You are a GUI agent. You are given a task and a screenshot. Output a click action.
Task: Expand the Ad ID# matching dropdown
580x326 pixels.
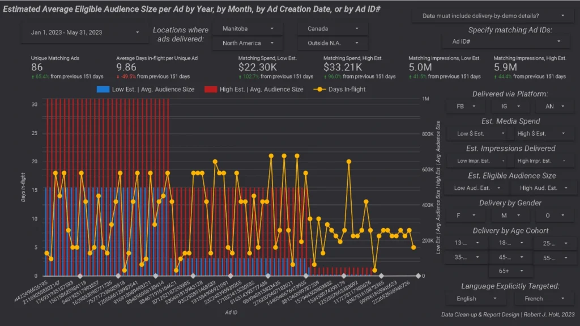505,41
